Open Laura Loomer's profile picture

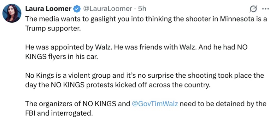click(12, 13)
